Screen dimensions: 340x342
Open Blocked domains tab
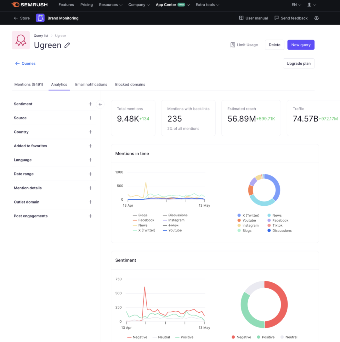click(130, 85)
